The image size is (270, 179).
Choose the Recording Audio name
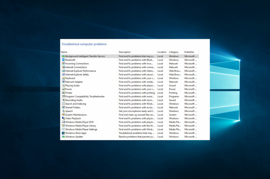click(74, 100)
